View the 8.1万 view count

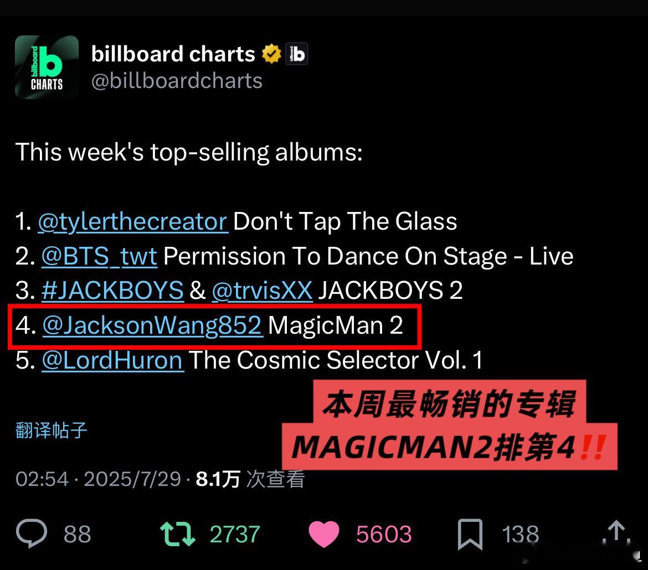(250, 479)
